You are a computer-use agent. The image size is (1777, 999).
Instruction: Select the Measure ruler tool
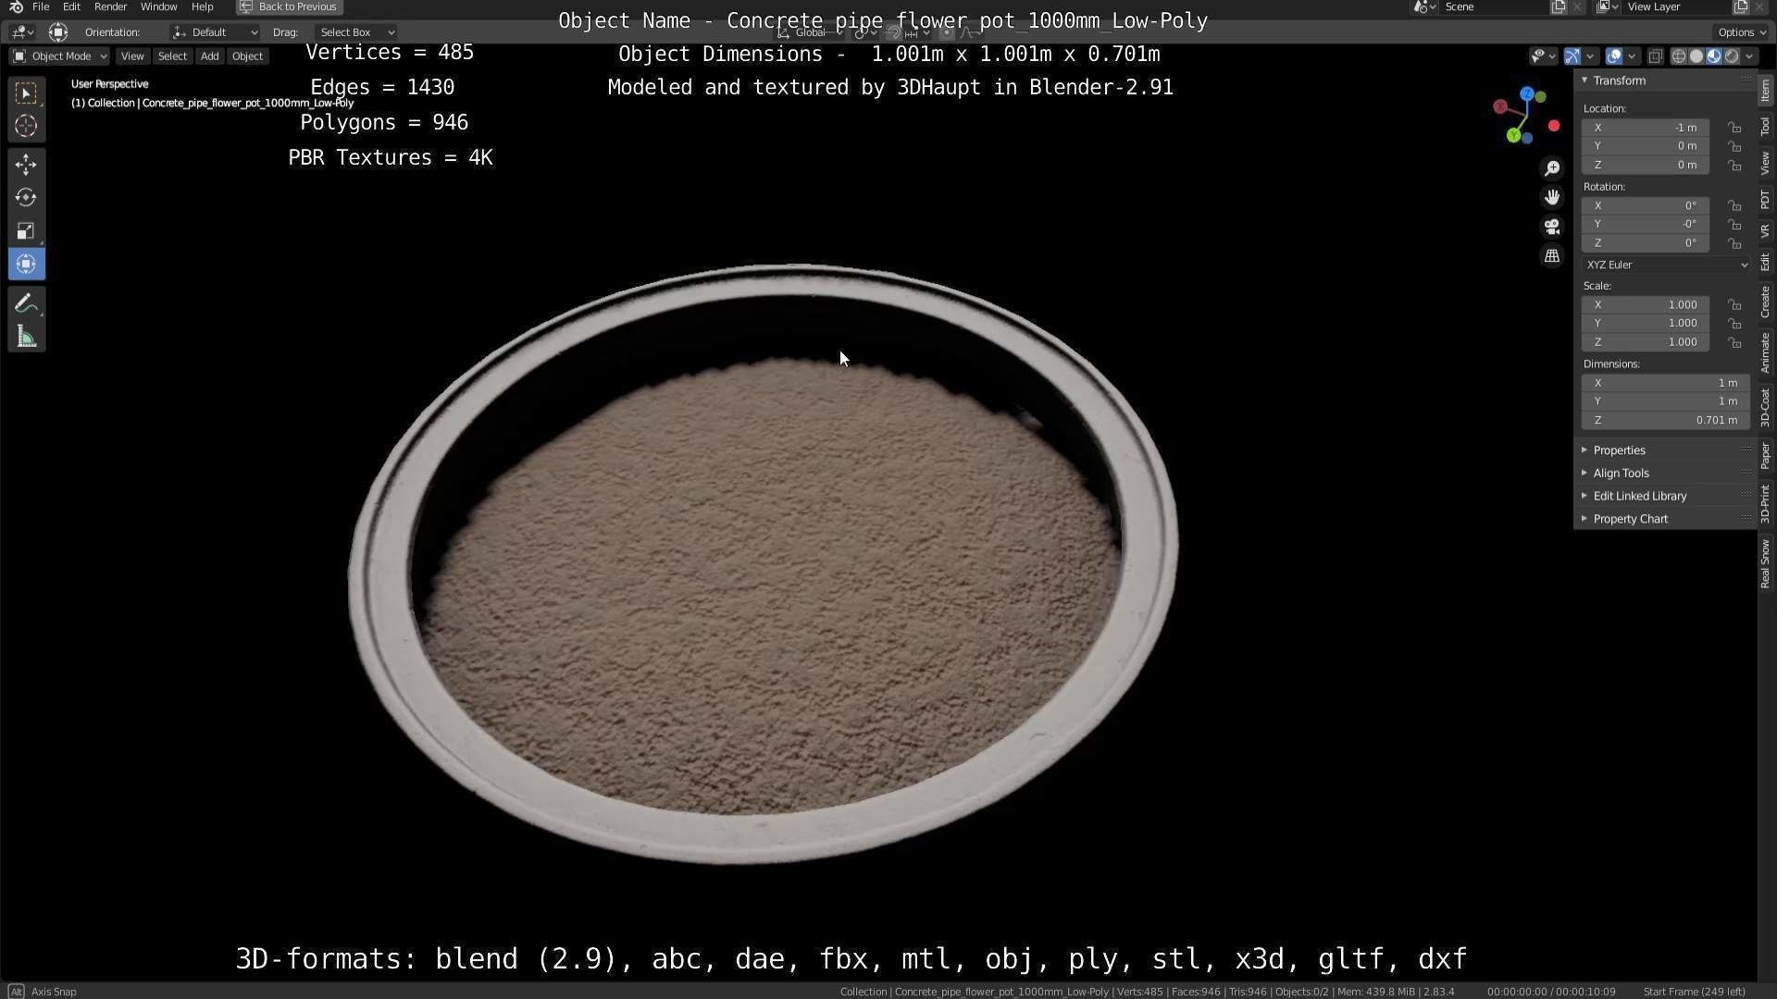point(26,338)
